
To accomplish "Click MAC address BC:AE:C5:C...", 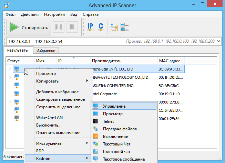I will click(170, 86).
